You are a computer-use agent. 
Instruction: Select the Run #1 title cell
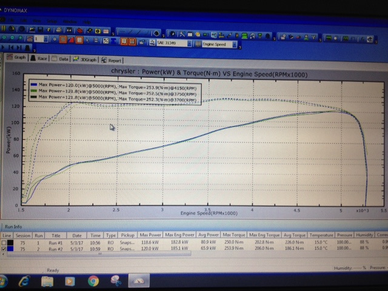(55, 242)
